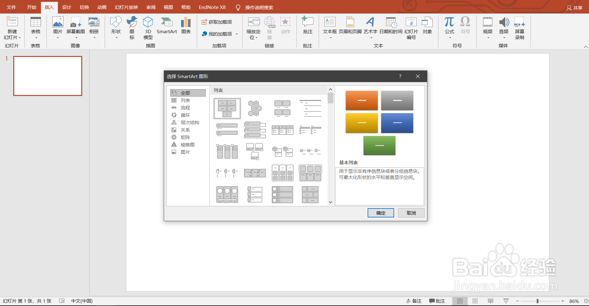Open the Shapes (形状) gallery

(116, 22)
